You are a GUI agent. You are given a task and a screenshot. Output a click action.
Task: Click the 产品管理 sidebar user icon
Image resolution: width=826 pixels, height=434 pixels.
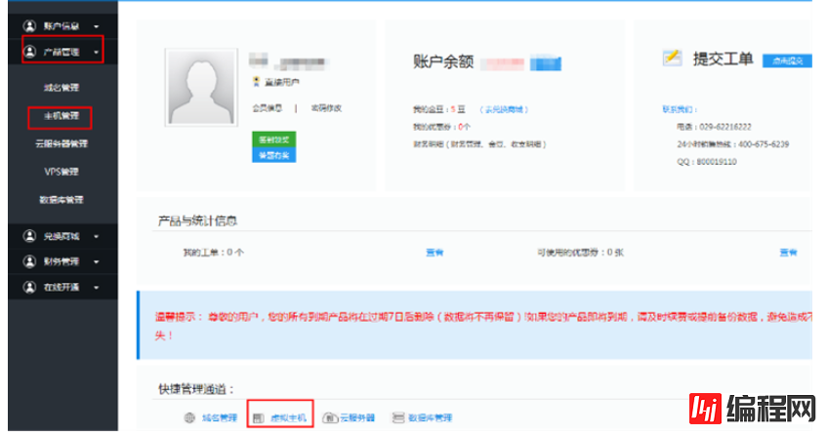[x=29, y=52]
